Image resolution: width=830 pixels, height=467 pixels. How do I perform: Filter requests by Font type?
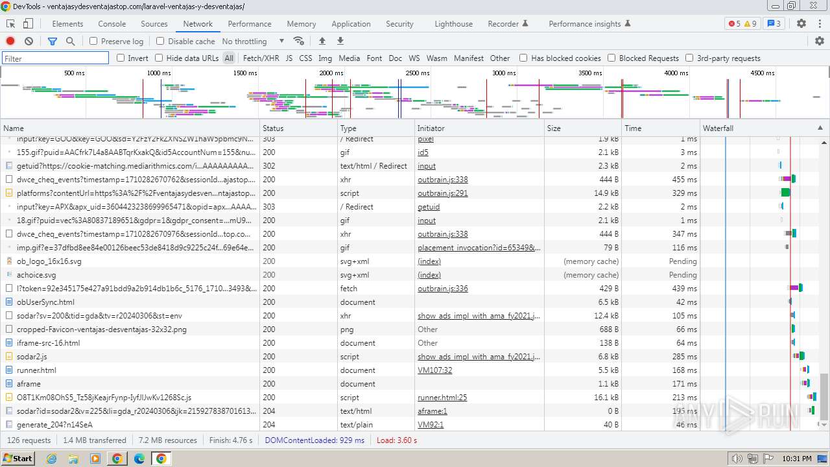374,58
